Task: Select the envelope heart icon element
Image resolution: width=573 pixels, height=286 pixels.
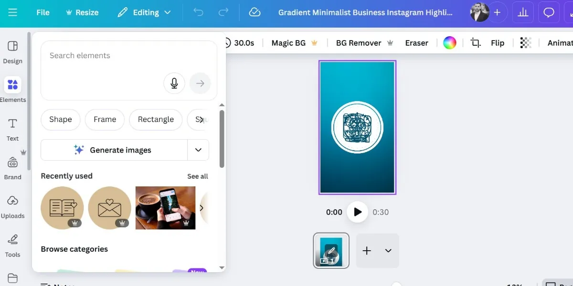Action: [x=110, y=208]
